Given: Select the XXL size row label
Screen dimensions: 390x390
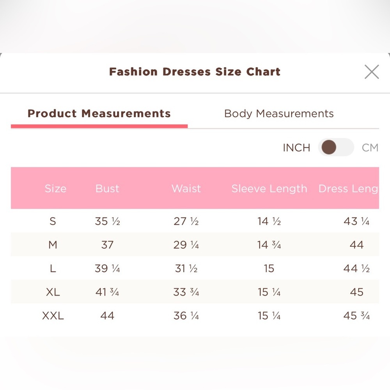Looking at the screenshot, I should tap(53, 316).
